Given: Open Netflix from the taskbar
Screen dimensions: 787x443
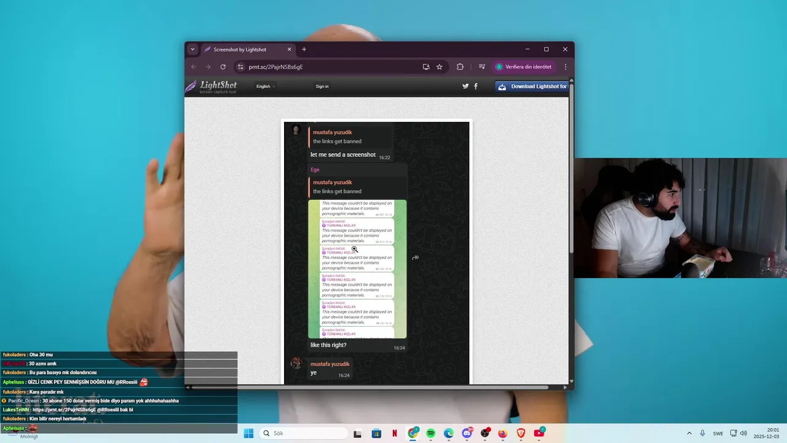Looking at the screenshot, I should (395, 433).
